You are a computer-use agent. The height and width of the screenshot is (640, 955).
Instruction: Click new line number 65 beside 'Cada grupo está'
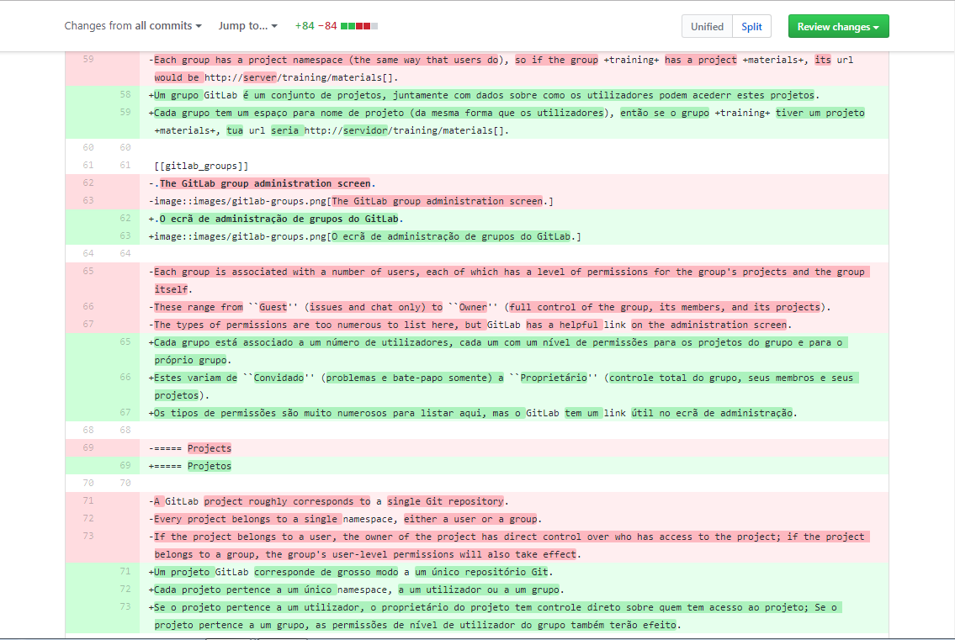pyautogui.click(x=125, y=341)
